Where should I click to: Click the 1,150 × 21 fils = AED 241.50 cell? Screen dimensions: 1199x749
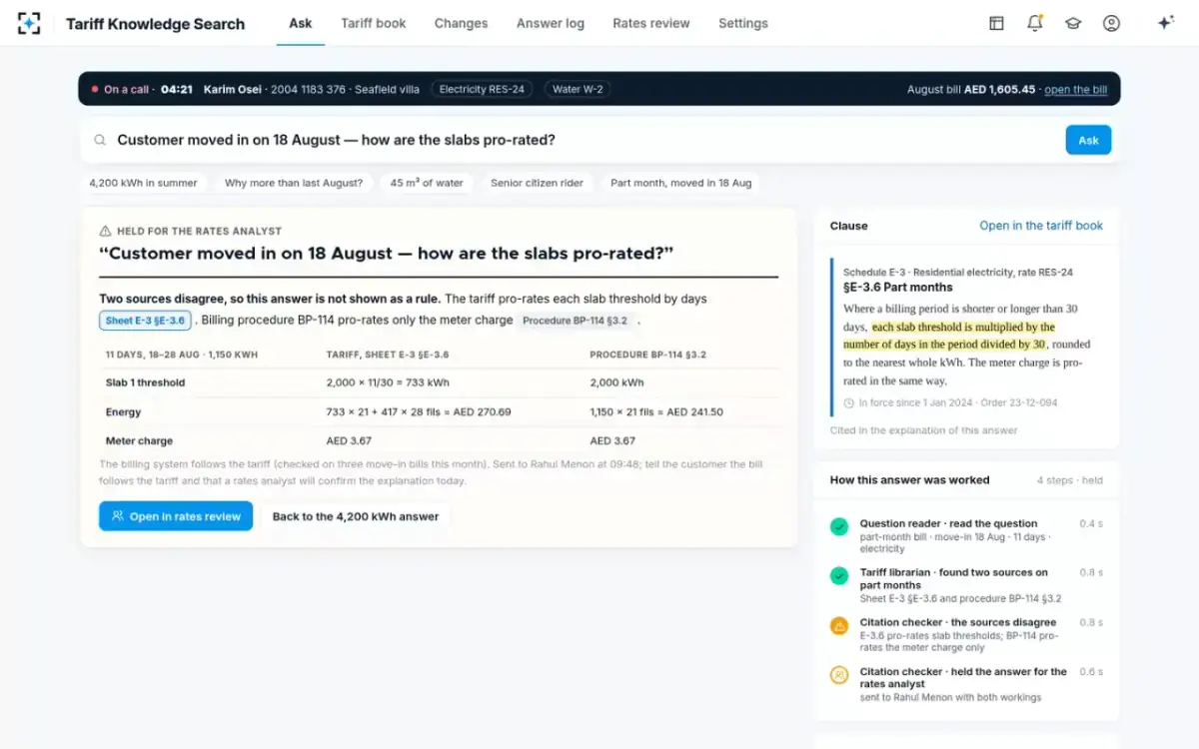pyautogui.click(x=656, y=411)
